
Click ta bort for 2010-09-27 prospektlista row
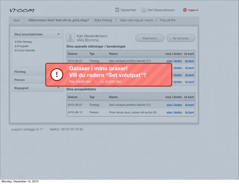pyautogui.click(x=189, y=105)
